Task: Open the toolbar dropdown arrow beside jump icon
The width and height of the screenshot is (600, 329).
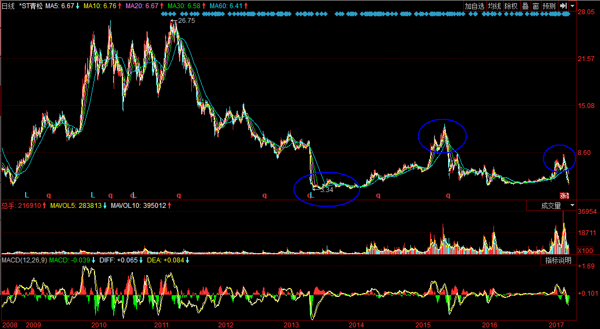Action: pyautogui.click(x=573, y=6)
